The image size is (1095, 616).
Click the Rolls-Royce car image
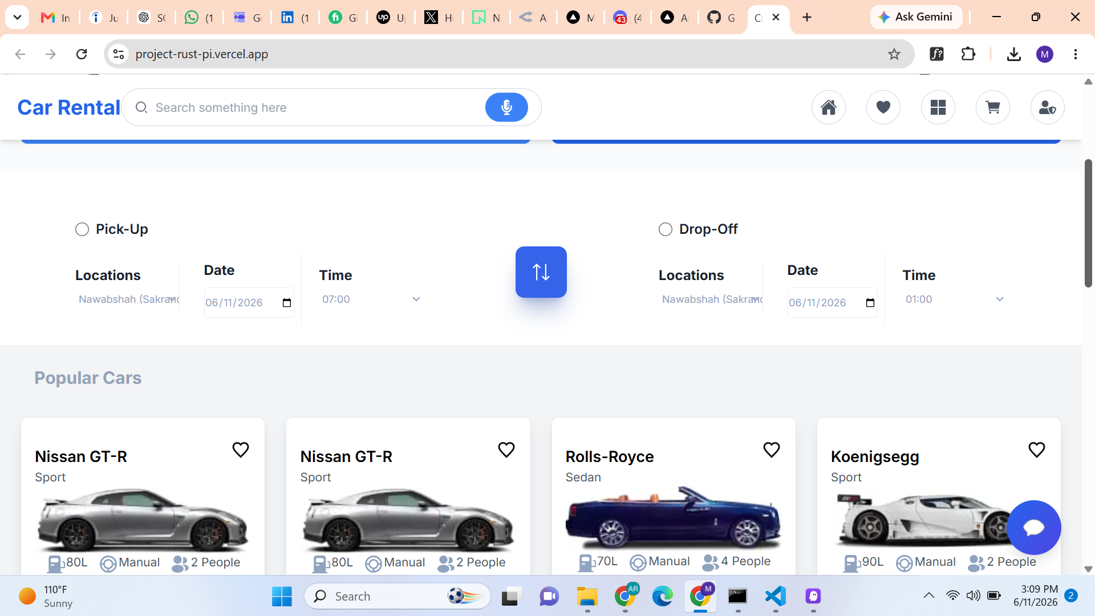tap(674, 518)
